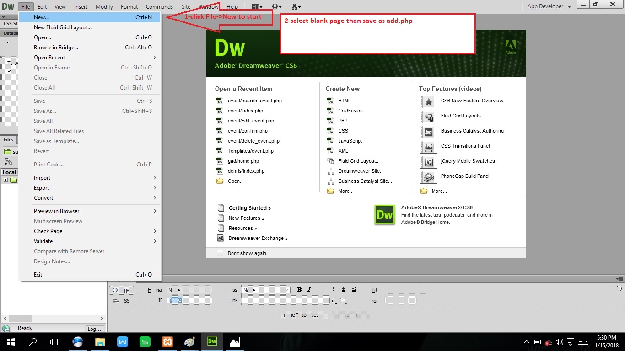Click the Ordered List icon in Properties
Image resolution: width=625 pixels, height=351 pixels.
click(x=335, y=290)
